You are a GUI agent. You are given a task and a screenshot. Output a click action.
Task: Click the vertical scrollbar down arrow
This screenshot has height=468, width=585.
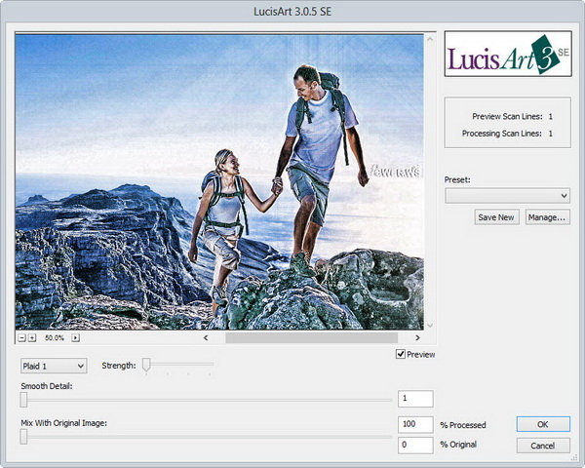430,325
